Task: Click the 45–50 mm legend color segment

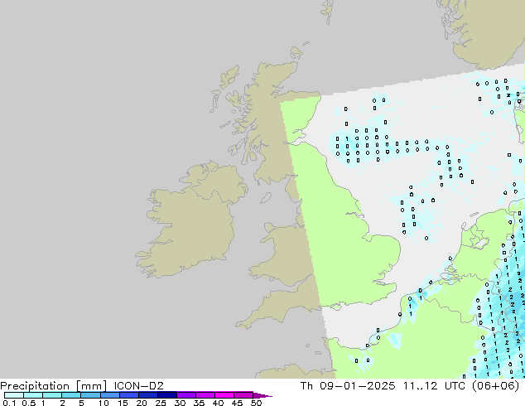Action: 243,395
